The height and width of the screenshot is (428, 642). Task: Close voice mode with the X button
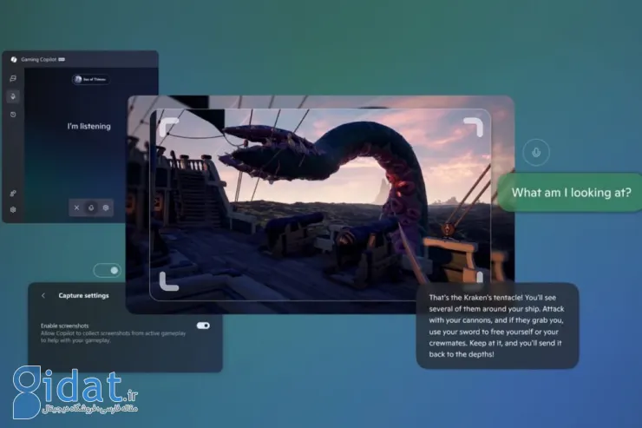(x=76, y=207)
